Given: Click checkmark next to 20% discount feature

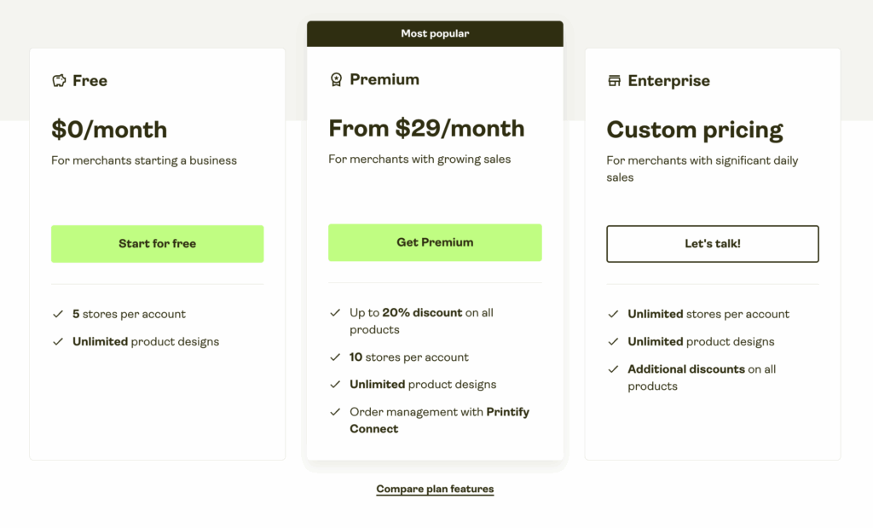Looking at the screenshot, I should click(x=335, y=313).
